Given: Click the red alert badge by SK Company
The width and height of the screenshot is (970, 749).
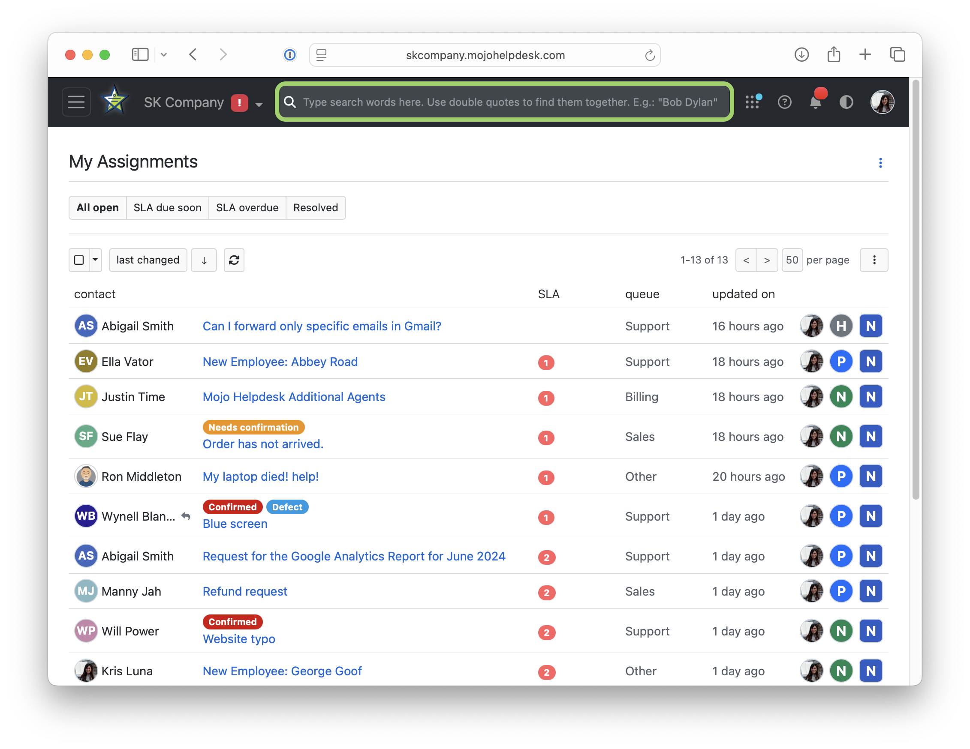Looking at the screenshot, I should 239,103.
